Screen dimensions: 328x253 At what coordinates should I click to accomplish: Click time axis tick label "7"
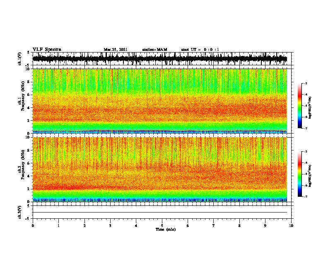tap(214, 226)
